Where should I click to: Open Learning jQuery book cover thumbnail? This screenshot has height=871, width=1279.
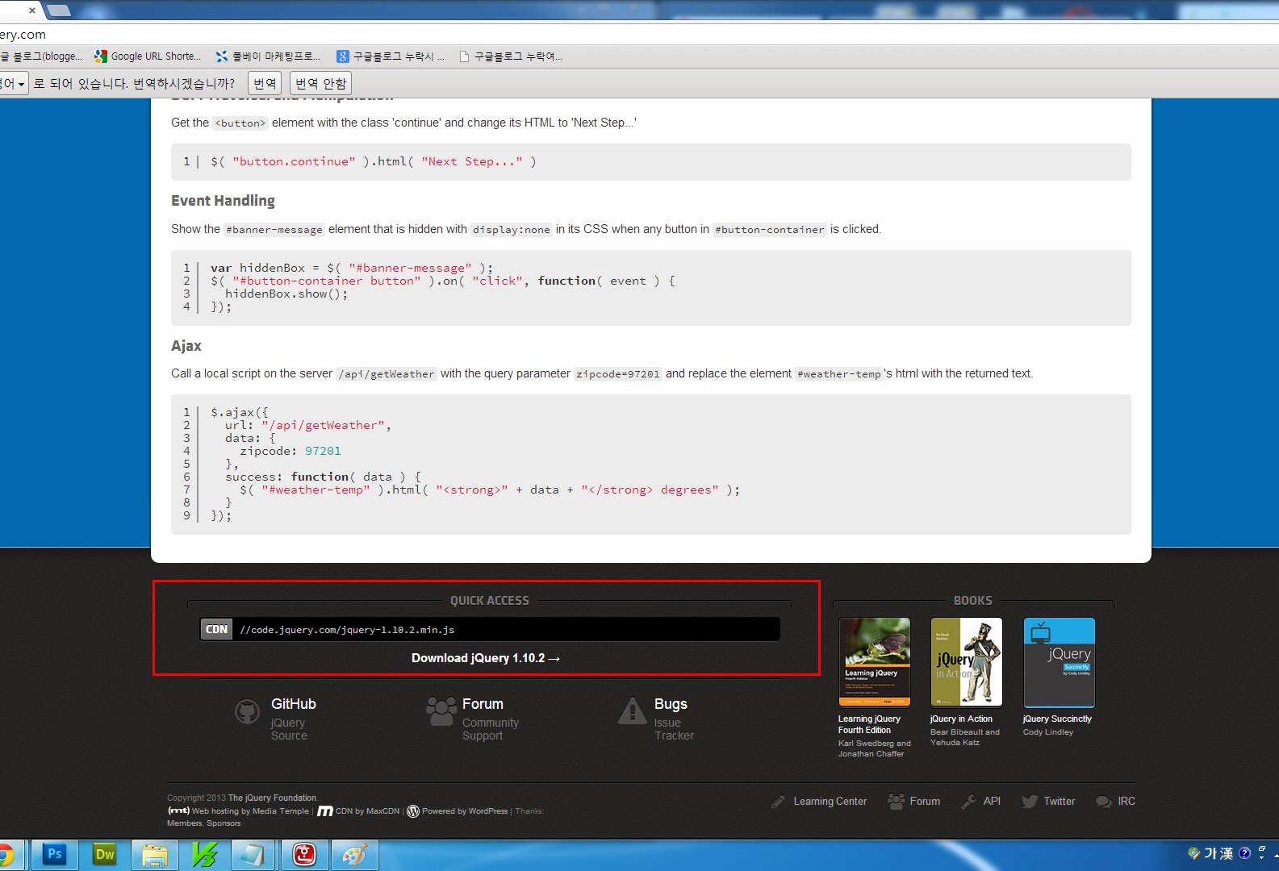click(875, 662)
